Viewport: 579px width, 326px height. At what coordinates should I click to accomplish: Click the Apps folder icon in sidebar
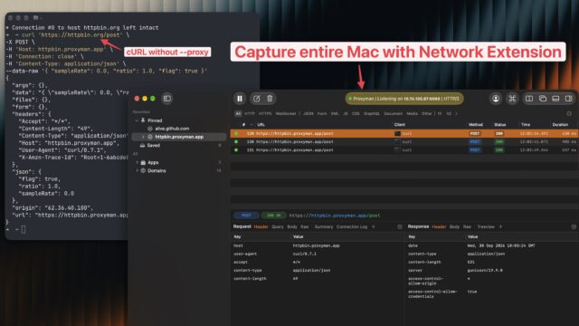pyautogui.click(x=143, y=163)
